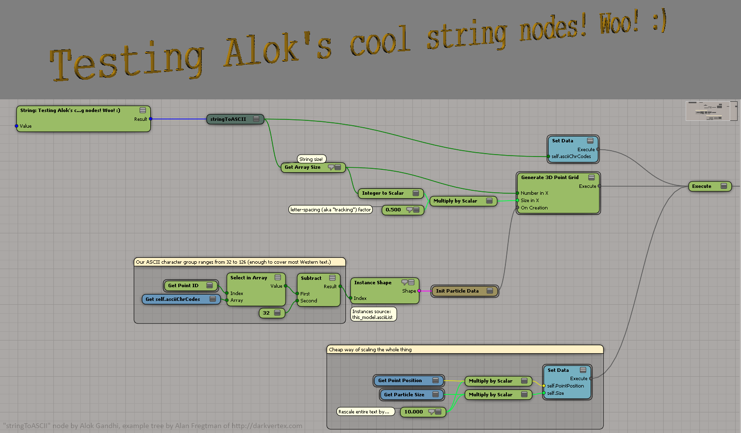Click the icon on Get Point Position node
The width and height of the screenshot is (741, 433).
click(435, 381)
